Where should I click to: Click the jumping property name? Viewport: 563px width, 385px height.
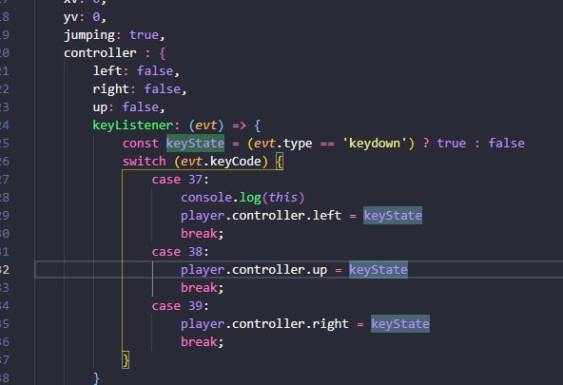pos(89,35)
